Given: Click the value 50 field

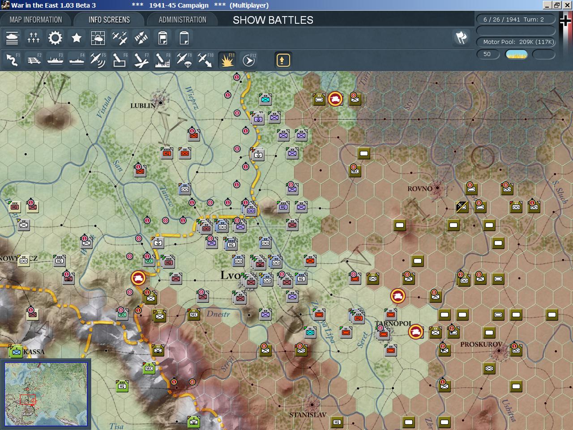Looking at the screenshot, I should pos(487,54).
